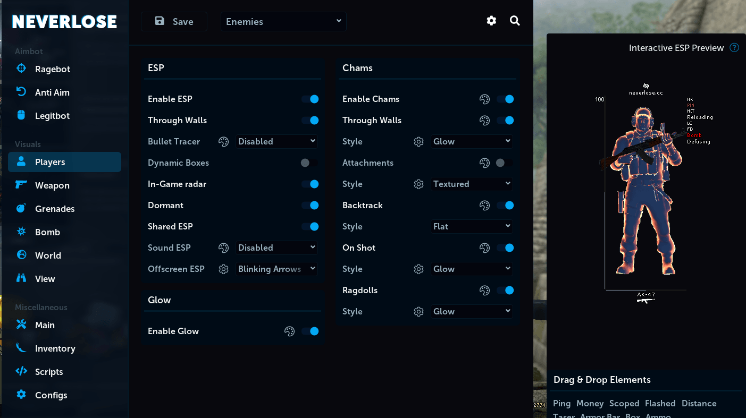Open Sound ESP color palette
The height and width of the screenshot is (418, 746).
(x=224, y=248)
